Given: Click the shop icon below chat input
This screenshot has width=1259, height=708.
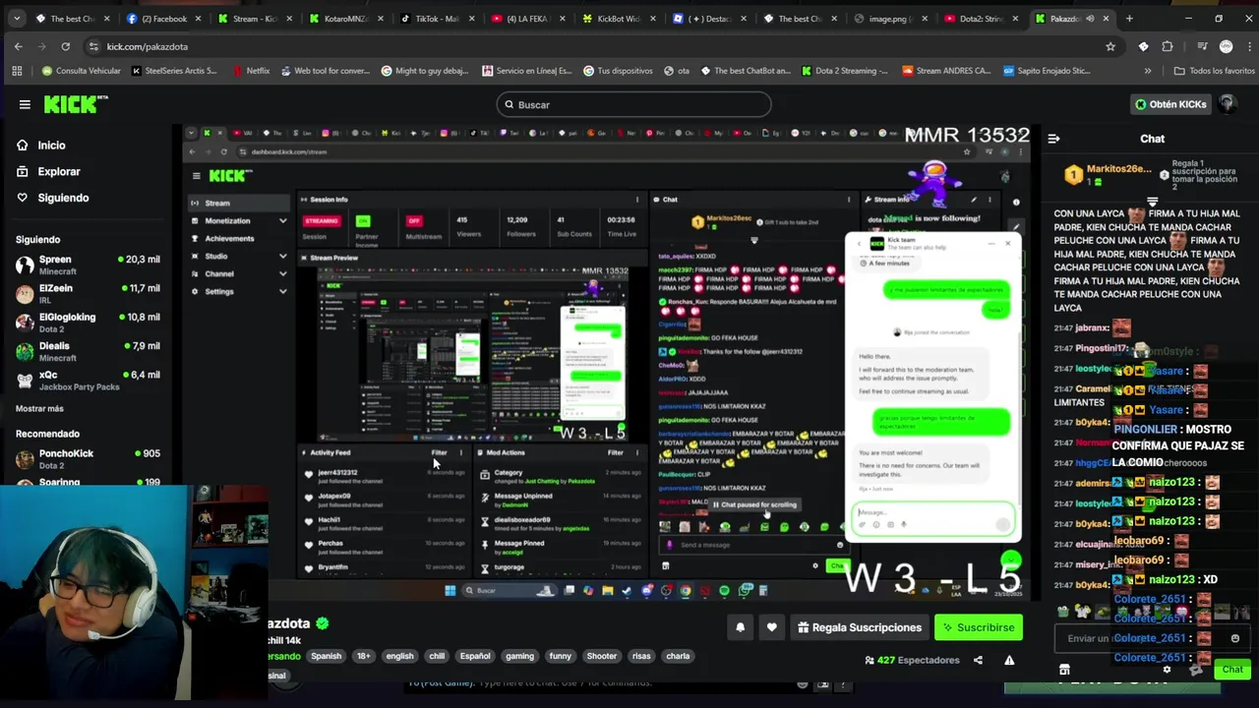Looking at the screenshot, I should click(1064, 670).
